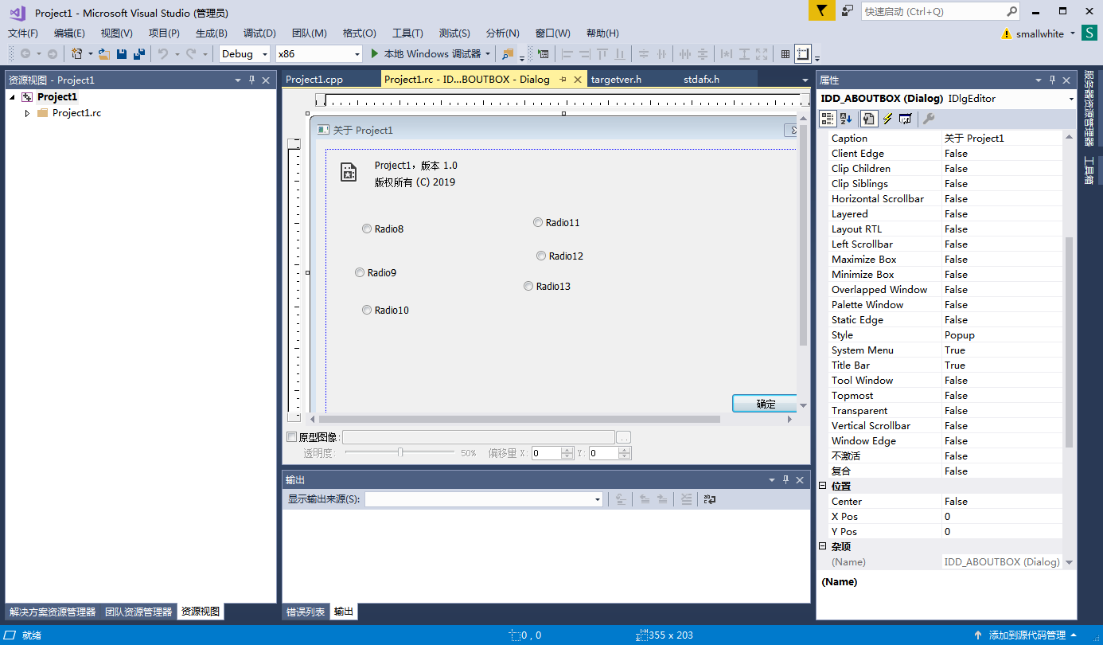Collapse the Project1 root node

12,97
